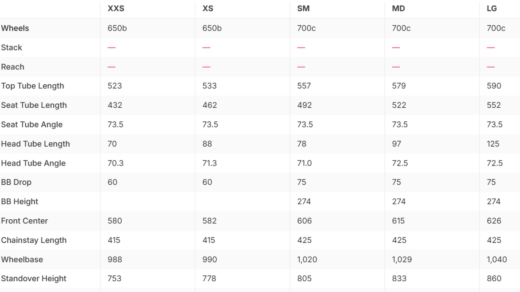The width and height of the screenshot is (520, 292).
Task: Click the Stack row label
Action: (x=12, y=47)
